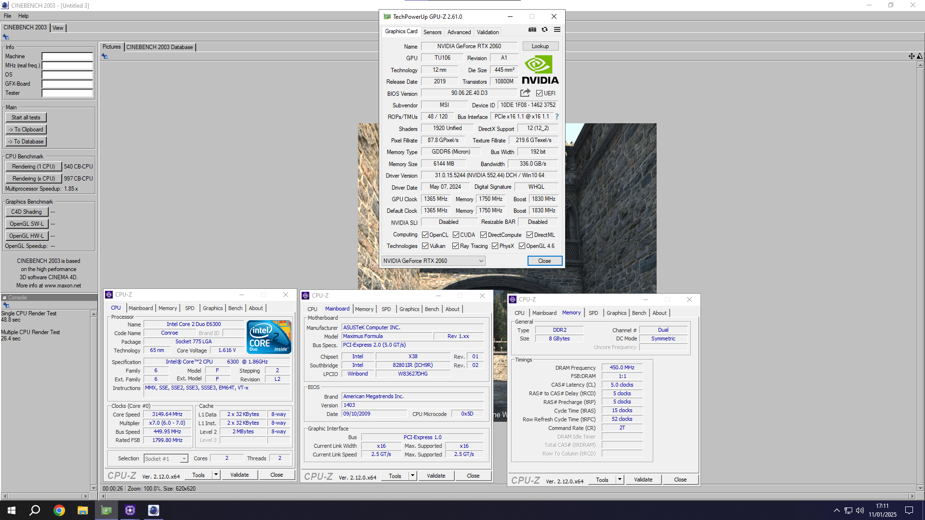The width and height of the screenshot is (925, 520).
Task: Click the GPU-Z screenshot camera icon
Action: [x=532, y=30]
